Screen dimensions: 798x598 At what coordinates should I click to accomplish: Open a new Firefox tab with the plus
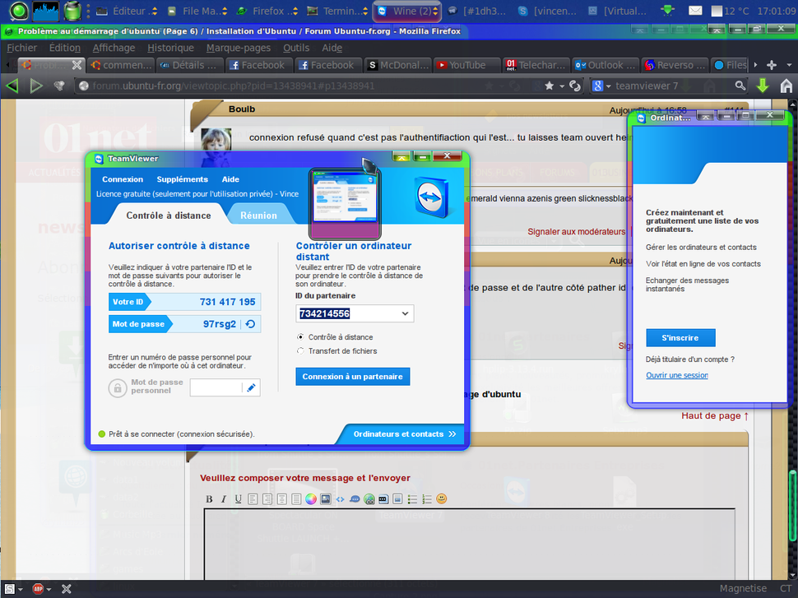click(x=772, y=65)
